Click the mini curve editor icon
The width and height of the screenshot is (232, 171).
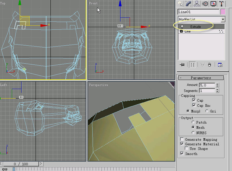(x=5, y=169)
